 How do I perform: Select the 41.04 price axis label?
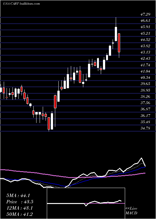(145, 71)
